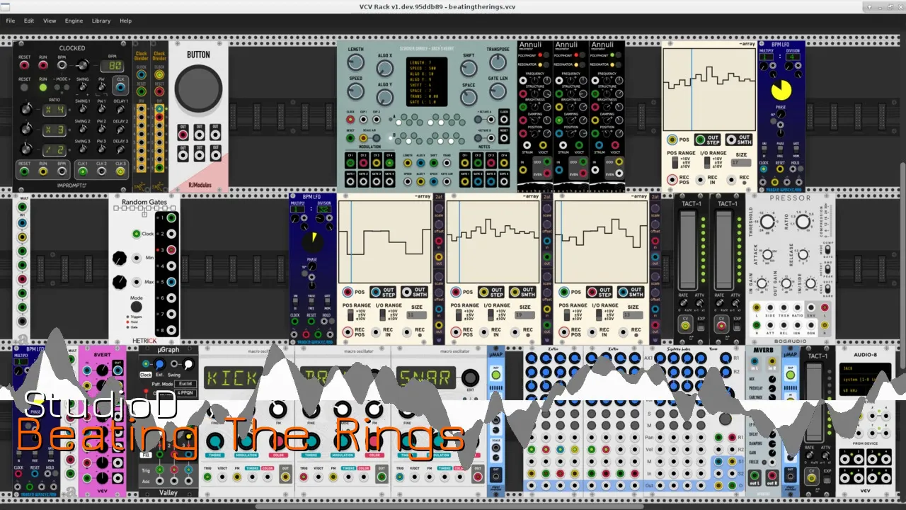Click the SIZE field showing 11
Image resolution: width=906 pixels, height=510 pixels.
tap(416, 315)
